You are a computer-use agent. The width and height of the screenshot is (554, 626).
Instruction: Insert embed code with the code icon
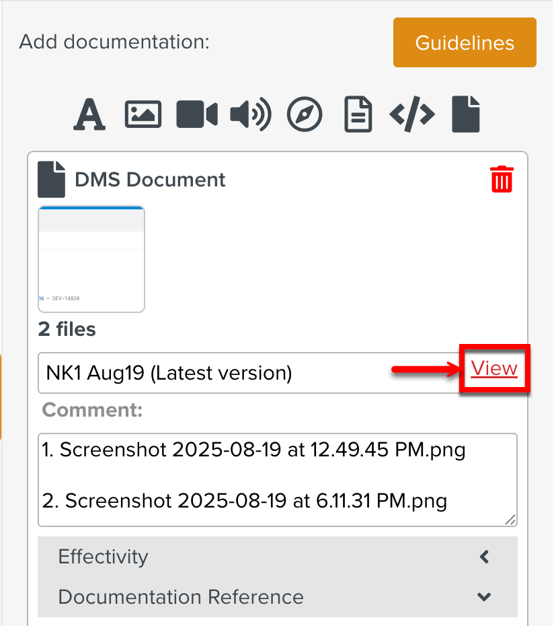click(412, 114)
